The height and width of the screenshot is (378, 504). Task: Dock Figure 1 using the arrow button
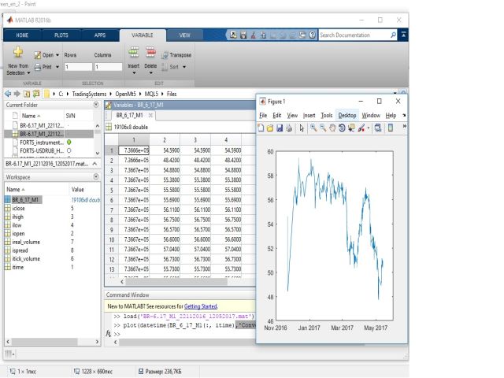pos(404,115)
